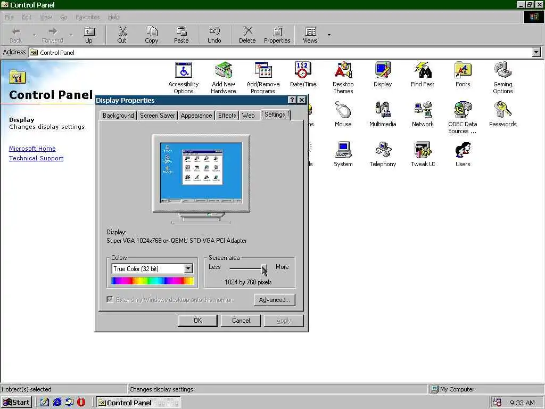Open the View menu

46,17
